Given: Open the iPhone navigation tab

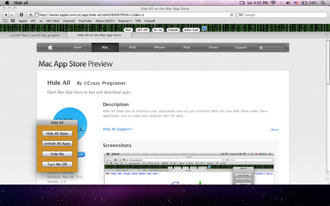Looking at the screenshot, I should (160, 47).
